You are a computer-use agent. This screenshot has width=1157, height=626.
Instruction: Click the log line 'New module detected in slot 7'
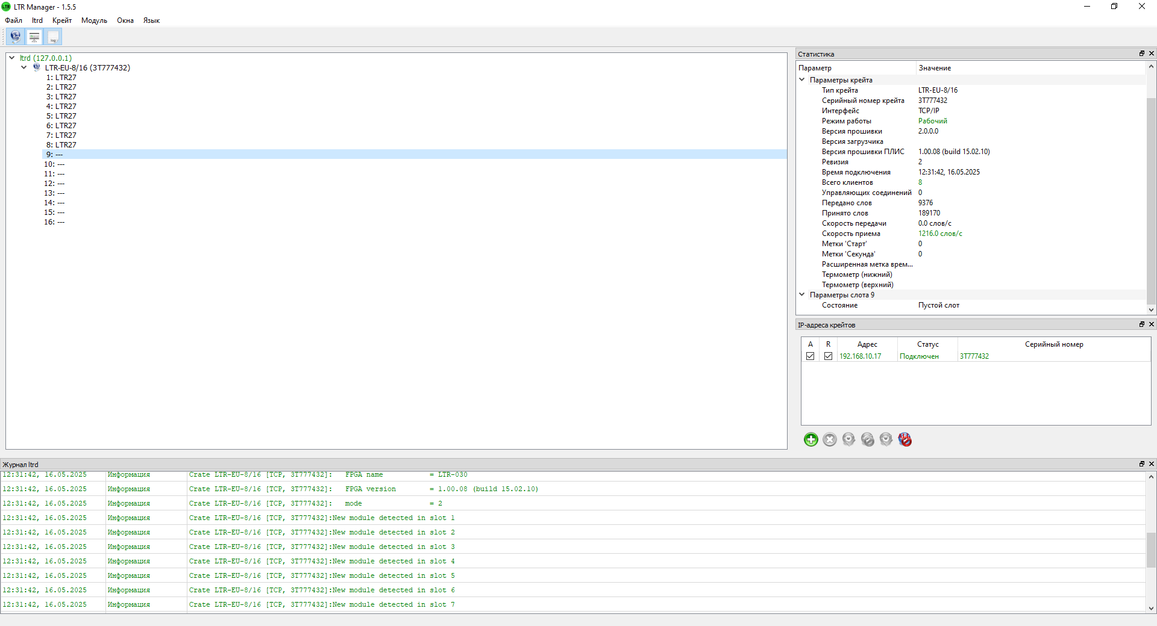tap(572, 604)
